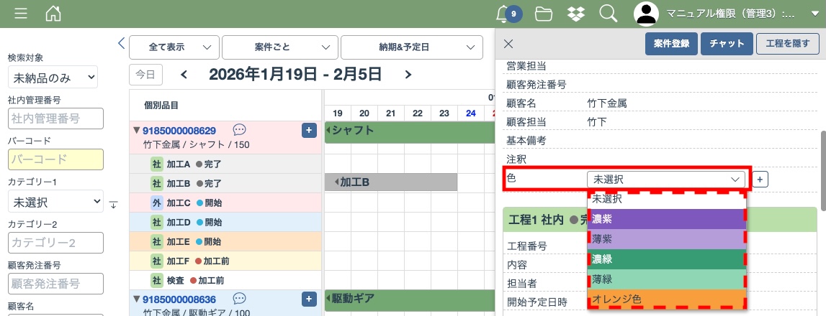This screenshot has width=826, height=316.
Task: Go to next date range arrow
Action: point(408,74)
